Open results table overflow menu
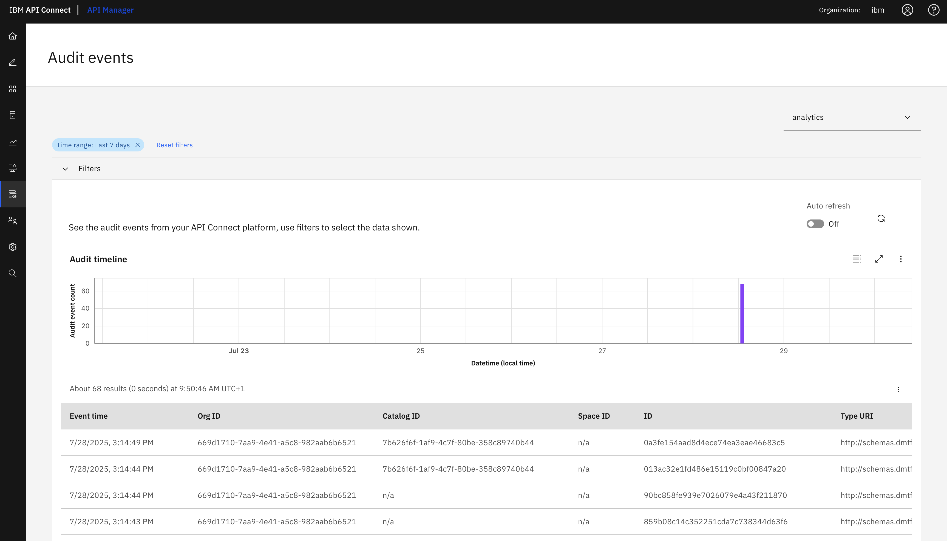Image resolution: width=947 pixels, height=541 pixels. 898,389
